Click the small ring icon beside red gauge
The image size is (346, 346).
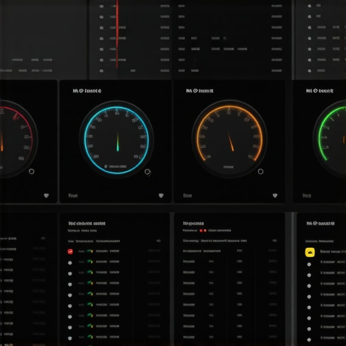[x=32, y=172]
